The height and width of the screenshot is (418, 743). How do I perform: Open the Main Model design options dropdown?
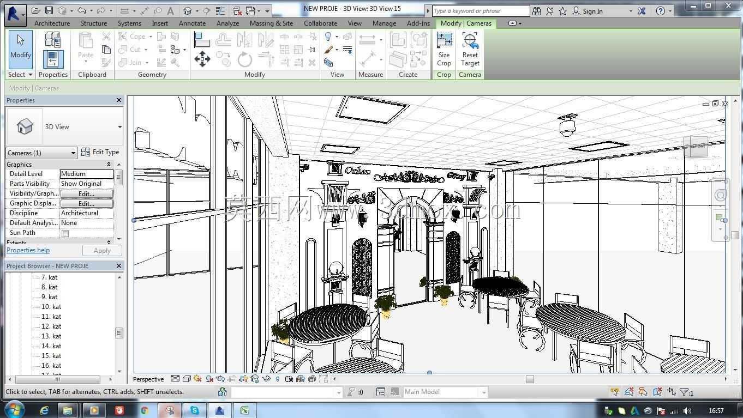(x=483, y=392)
